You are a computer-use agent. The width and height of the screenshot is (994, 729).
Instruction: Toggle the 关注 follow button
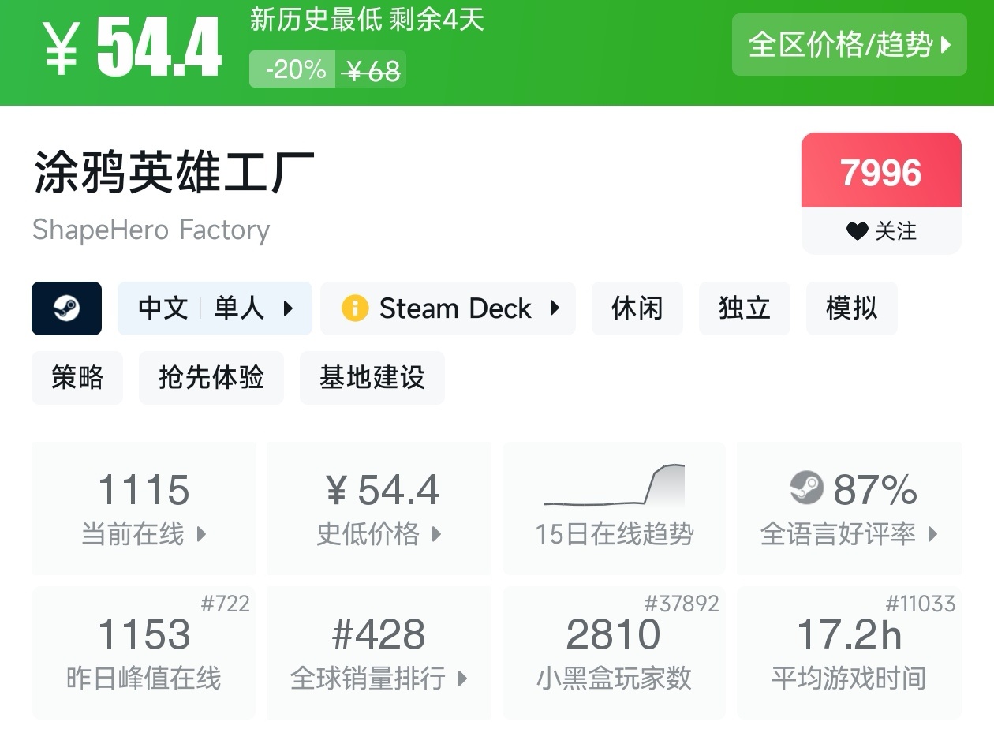881,231
